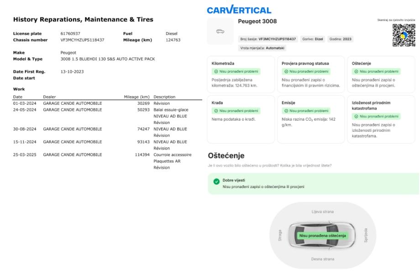Image resolution: width=420 pixels, height=280 pixels.
Task: Click the 'Sprijeda' label
Action: point(366,235)
